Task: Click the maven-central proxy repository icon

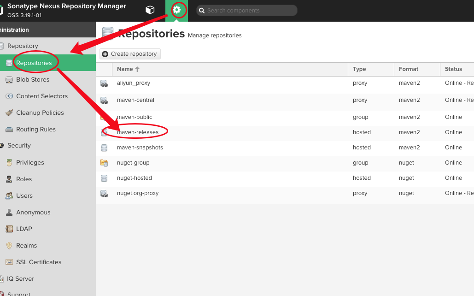Action: click(104, 101)
